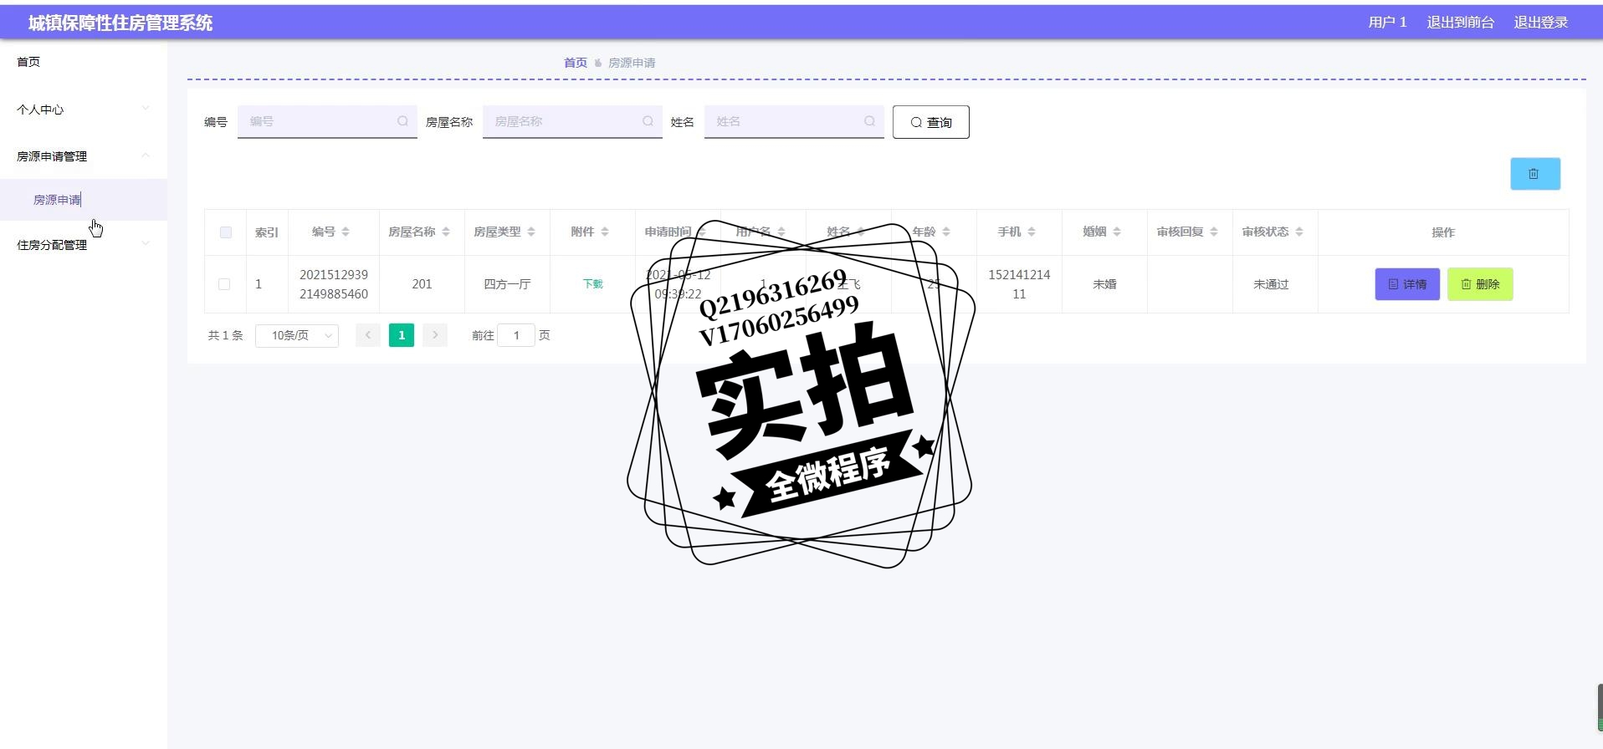Click the 下载 attachment link
This screenshot has width=1603, height=749.
click(592, 284)
